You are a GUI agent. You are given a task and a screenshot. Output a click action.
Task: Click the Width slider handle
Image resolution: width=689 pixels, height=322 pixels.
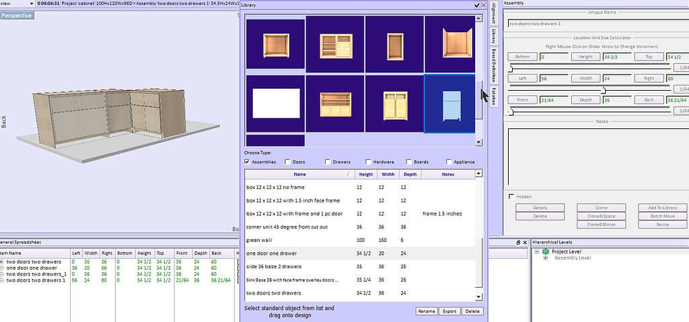pyautogui.click(x=604, y=89)
